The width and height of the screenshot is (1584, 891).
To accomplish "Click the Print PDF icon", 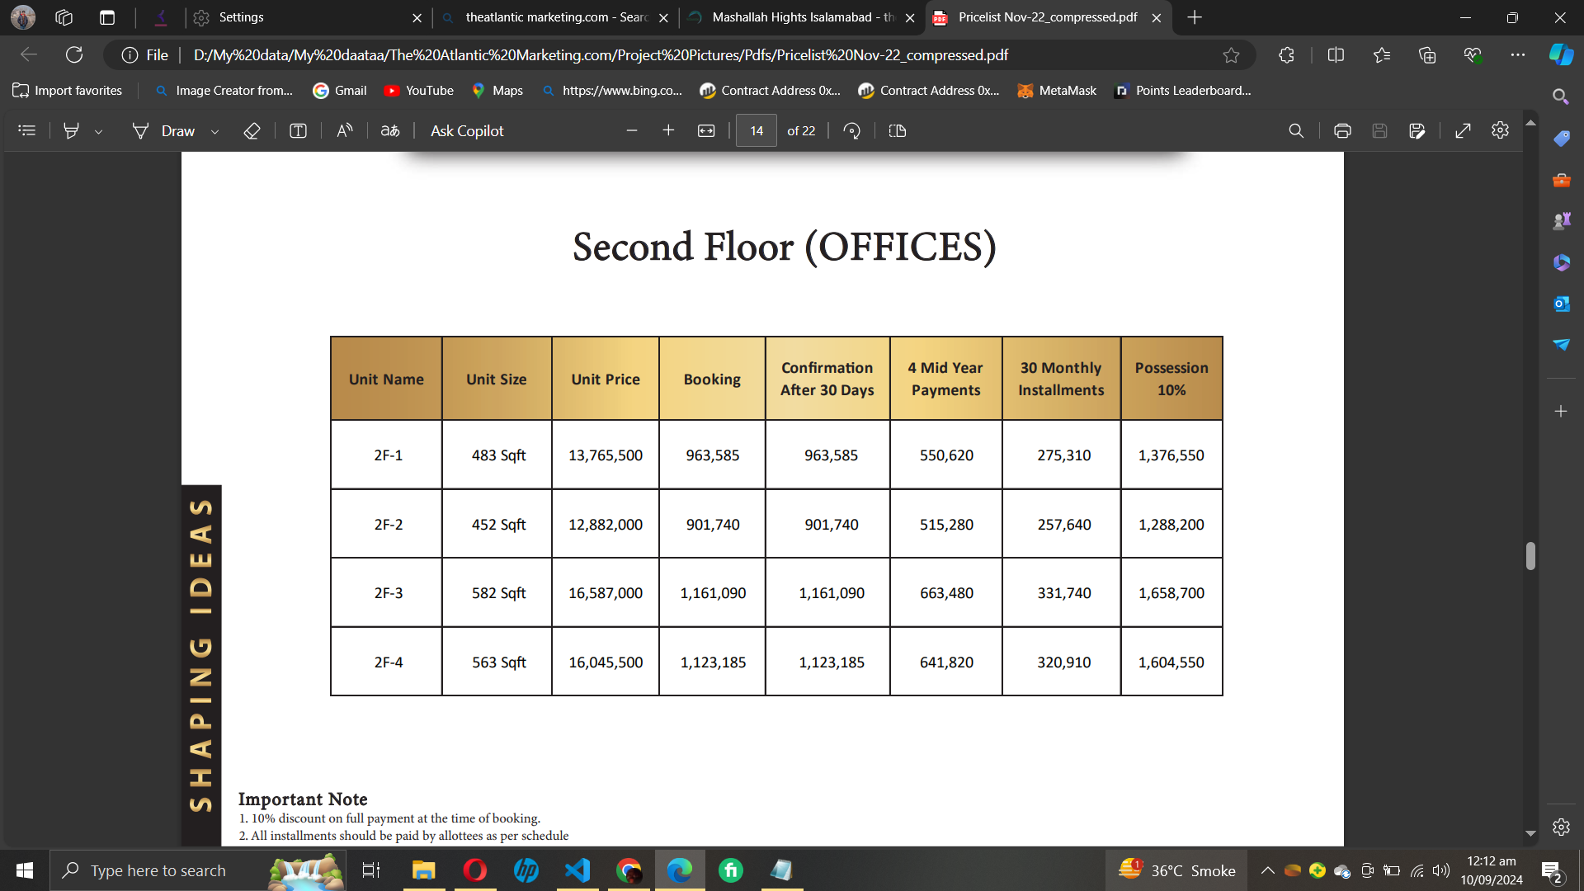I will coord(1342,130).
